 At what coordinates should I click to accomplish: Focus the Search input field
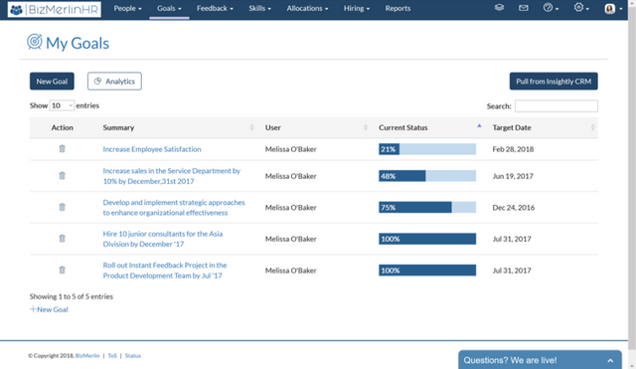coord(556,106)
